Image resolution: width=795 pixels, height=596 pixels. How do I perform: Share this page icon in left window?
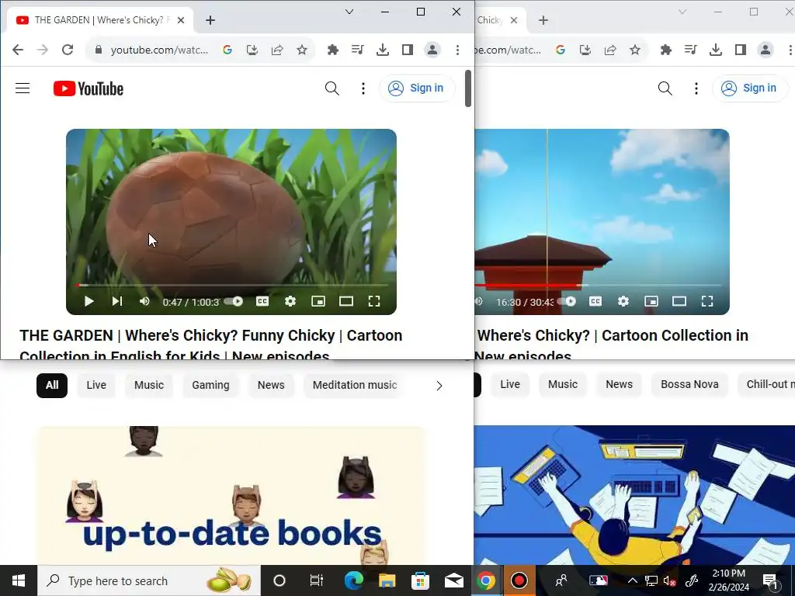[x=277, y=50]
